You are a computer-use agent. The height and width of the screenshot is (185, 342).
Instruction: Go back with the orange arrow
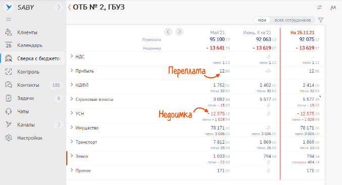[x=69, y=8]
